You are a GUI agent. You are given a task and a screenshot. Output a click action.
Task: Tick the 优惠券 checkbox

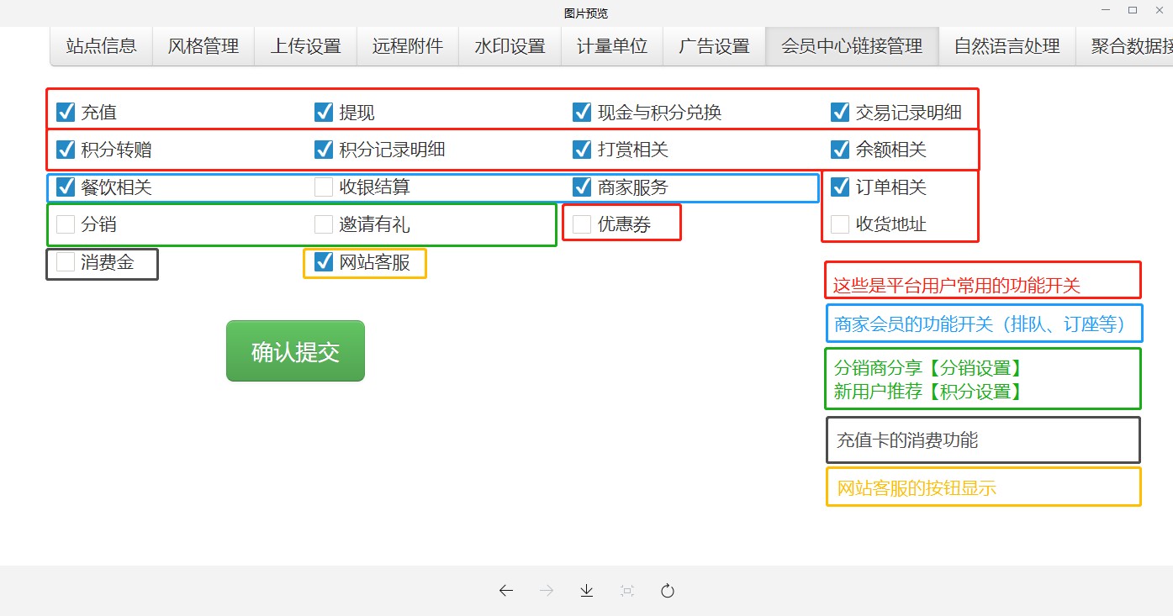tap(582, 224)
